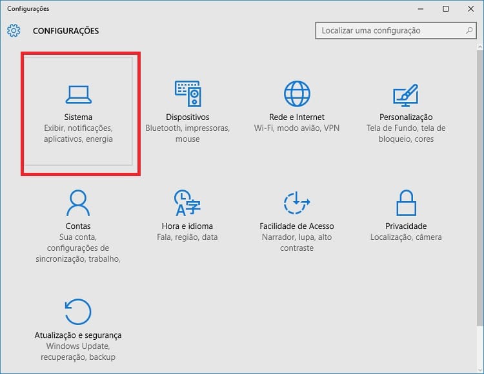
Task: Click 'Fala, região, data' description
Action: point(187,237)
